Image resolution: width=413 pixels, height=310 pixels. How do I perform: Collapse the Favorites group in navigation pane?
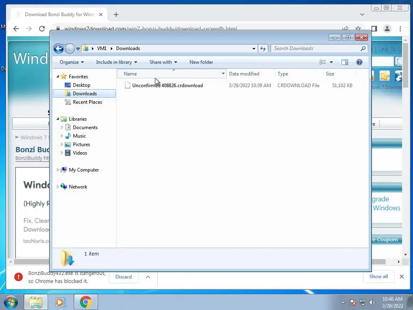(58, 76)
